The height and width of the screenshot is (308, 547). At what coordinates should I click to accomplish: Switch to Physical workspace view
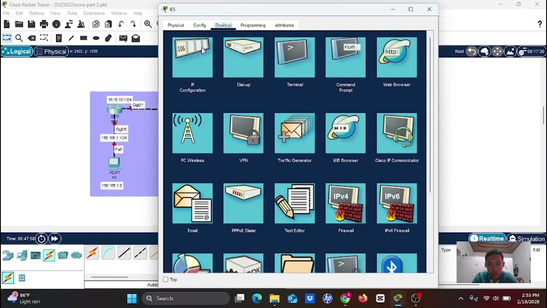tap(51, 51)
